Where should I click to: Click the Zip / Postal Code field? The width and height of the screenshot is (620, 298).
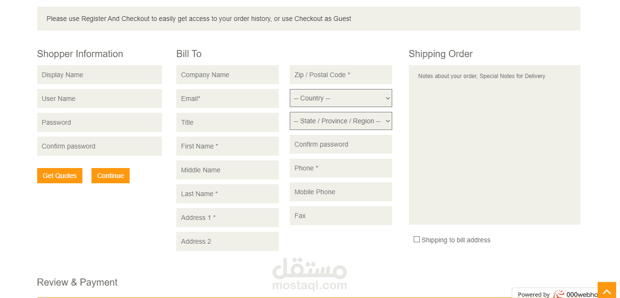click(x=341, y=75)
